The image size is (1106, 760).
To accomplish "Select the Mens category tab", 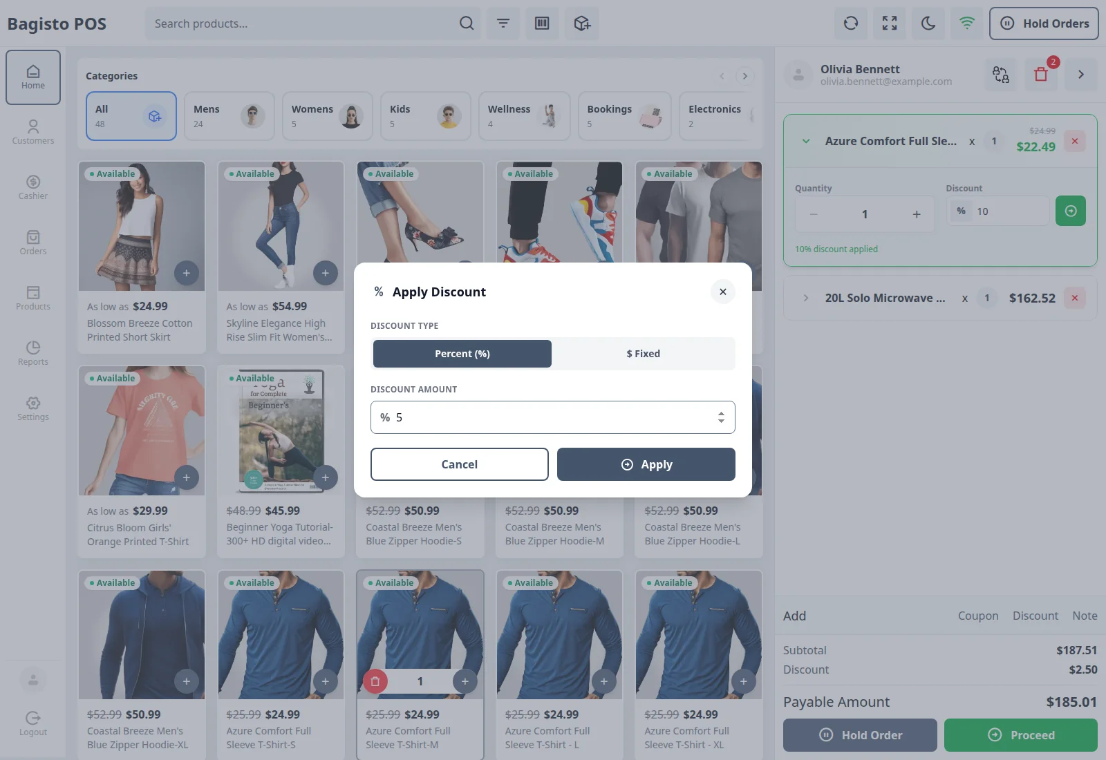I will coord(229,116).
